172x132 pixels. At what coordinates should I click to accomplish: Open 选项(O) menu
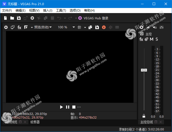[75, 11]
